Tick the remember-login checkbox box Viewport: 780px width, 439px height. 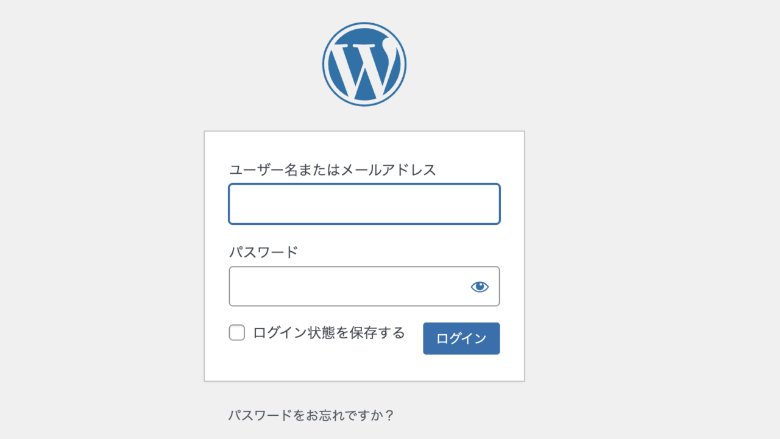[x=237, y=333]
